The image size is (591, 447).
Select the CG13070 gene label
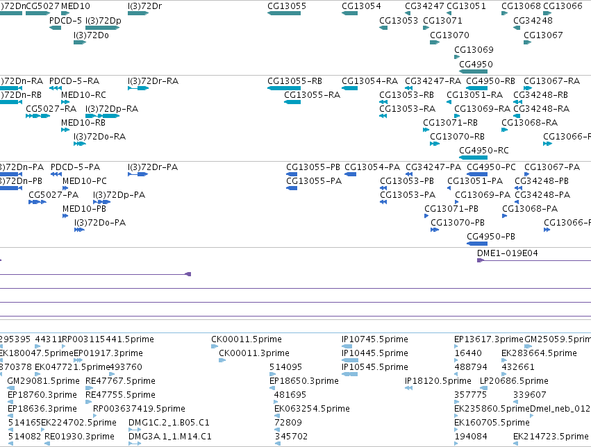click(x=449, y=35)
